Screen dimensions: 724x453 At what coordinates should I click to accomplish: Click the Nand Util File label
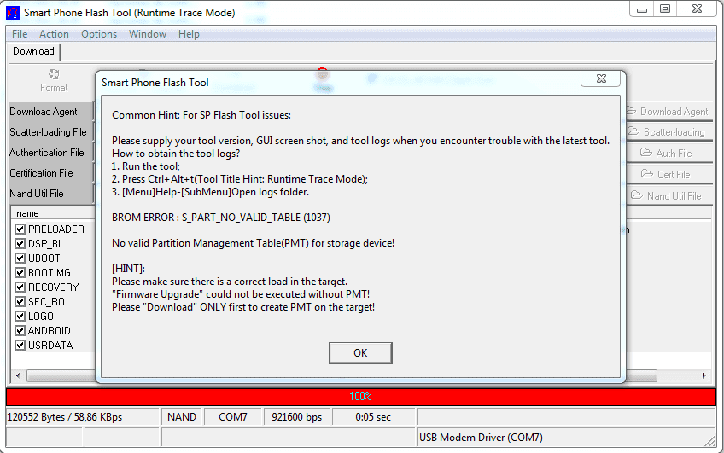click(x=37, y=194)
